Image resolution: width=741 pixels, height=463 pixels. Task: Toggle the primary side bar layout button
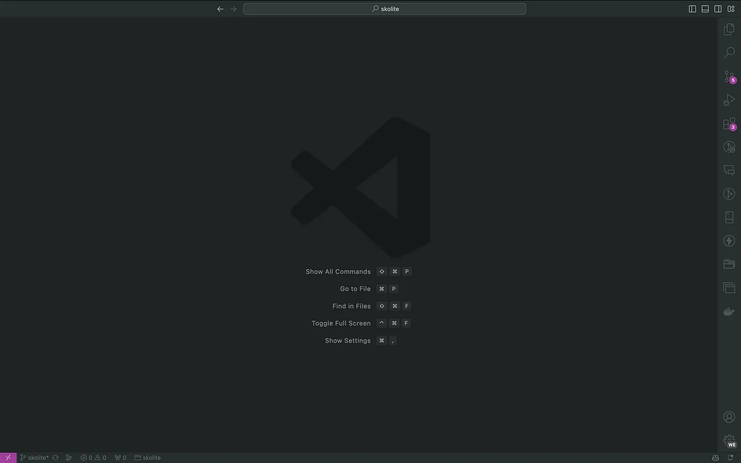692,9
